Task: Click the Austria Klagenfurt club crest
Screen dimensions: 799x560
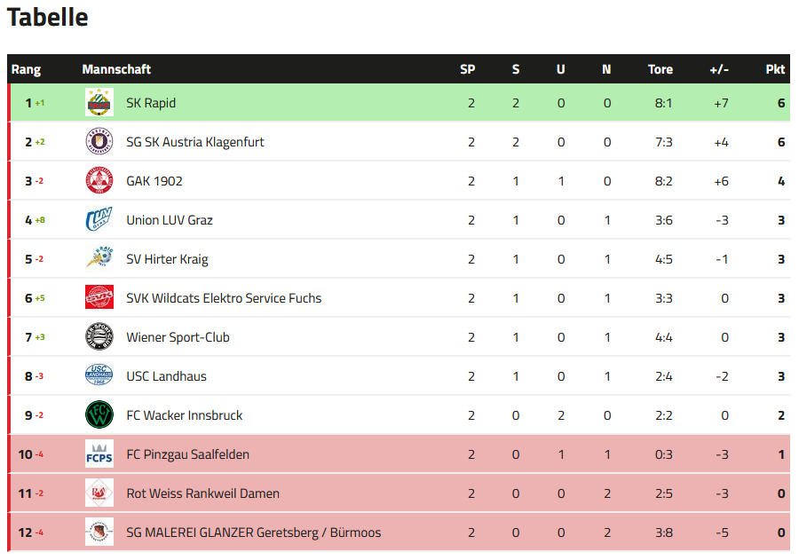Action: tap(99, 142)
